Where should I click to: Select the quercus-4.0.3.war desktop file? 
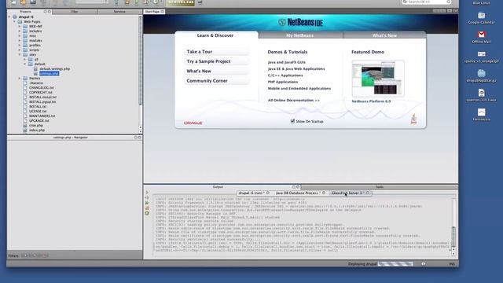click(481, 95)
